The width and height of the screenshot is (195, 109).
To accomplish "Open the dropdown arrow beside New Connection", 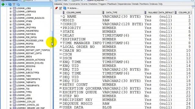I will pos(6,5).
